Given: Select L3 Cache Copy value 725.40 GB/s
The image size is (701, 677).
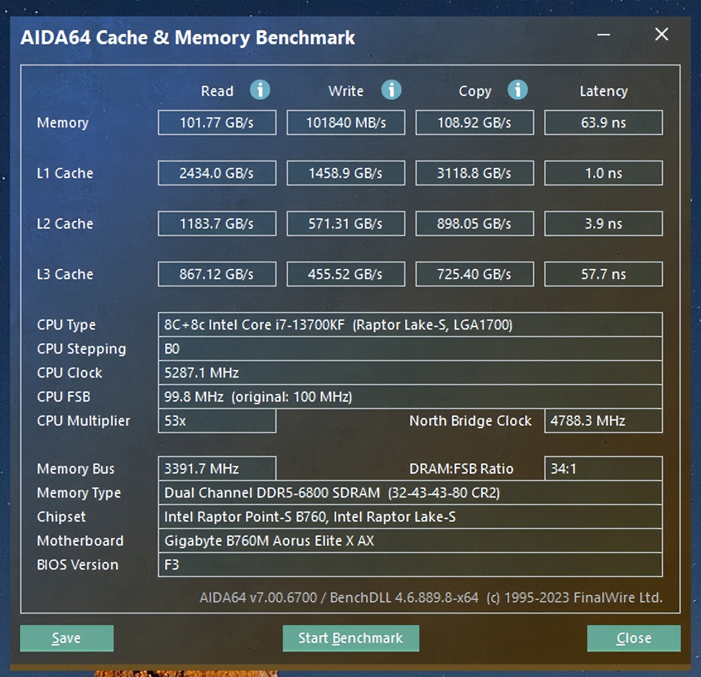Looking at the screenshot, I should click(x=475, y=274).
